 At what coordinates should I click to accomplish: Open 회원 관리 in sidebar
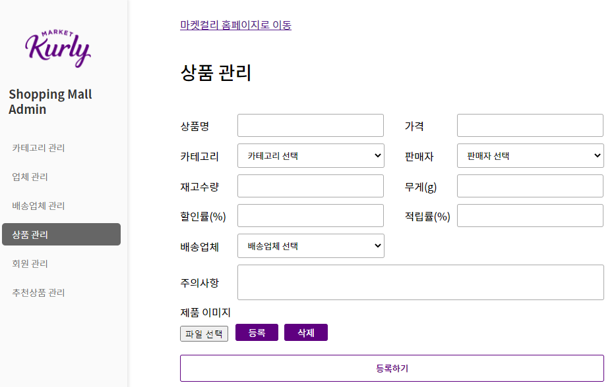click(x=30, y=263)
